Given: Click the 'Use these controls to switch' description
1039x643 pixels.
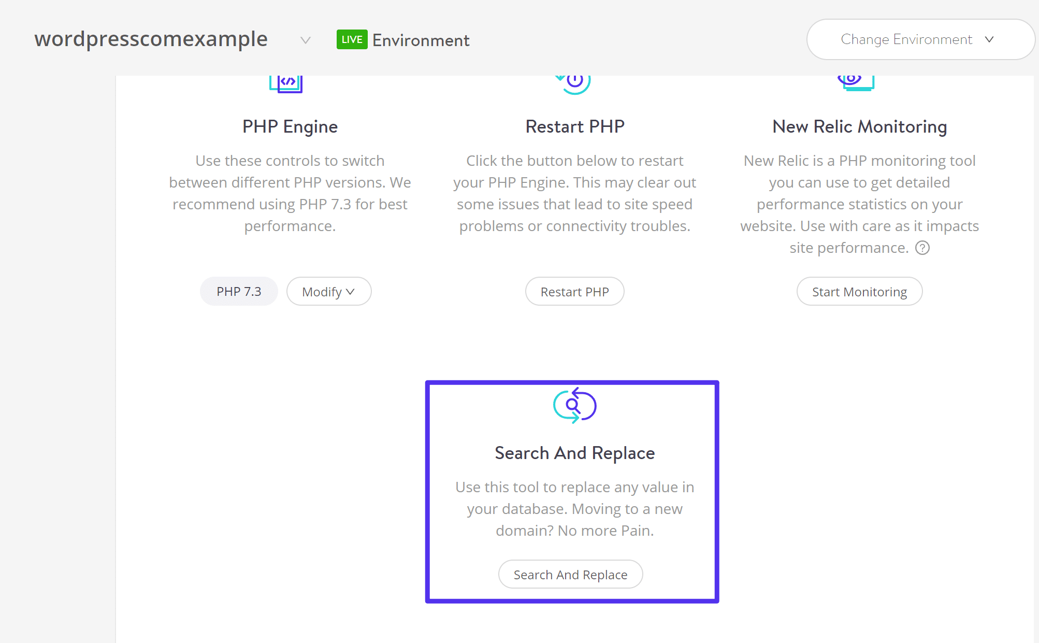Looking at the screenshot, I should point(290,193).
